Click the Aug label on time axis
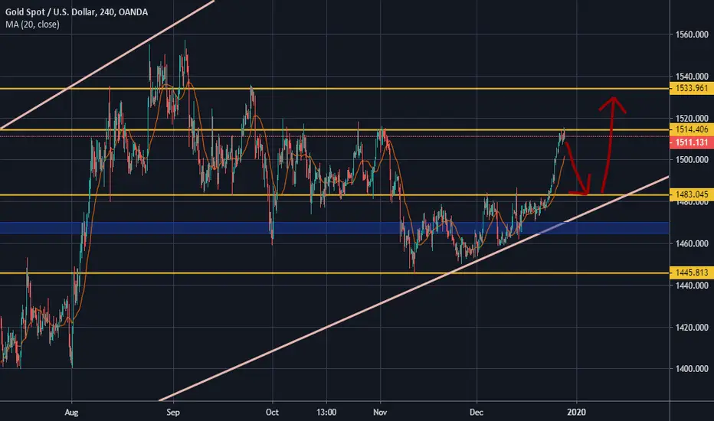The height and width of the screenshot is (421, 714). coord(71,413)
